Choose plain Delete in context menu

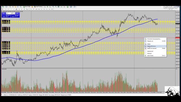click(155, 44)
